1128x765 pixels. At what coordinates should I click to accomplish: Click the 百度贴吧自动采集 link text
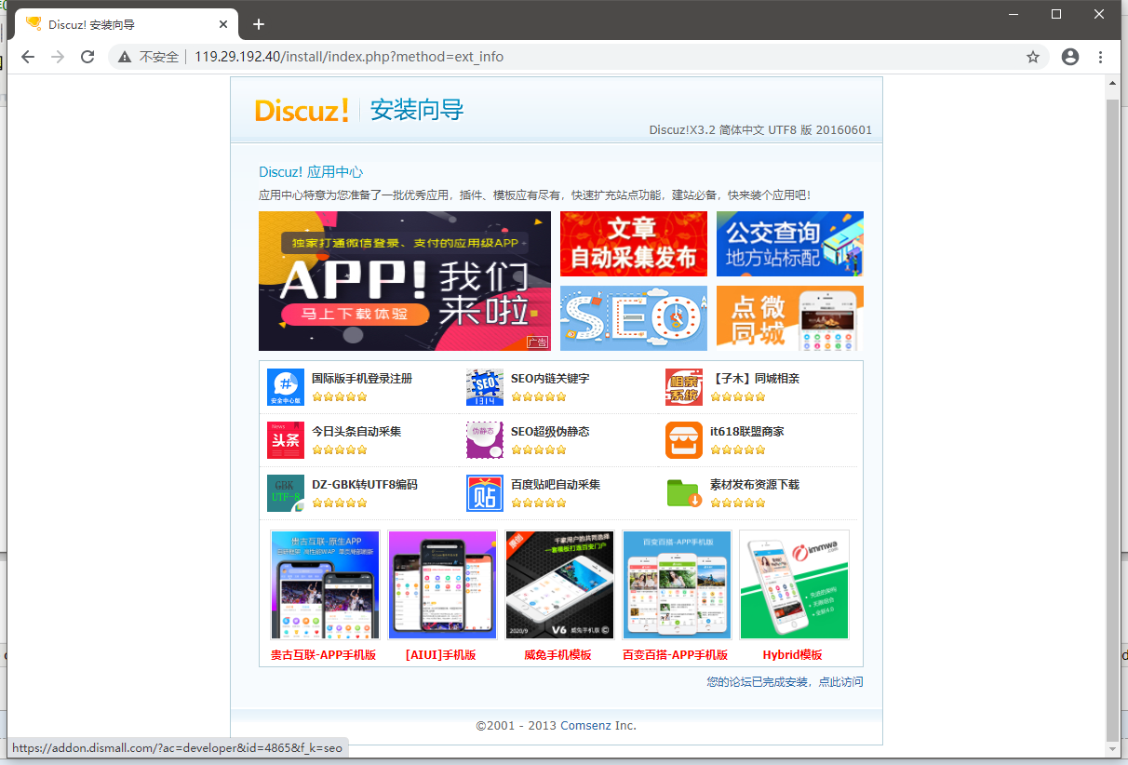click(x=556, y=485)
